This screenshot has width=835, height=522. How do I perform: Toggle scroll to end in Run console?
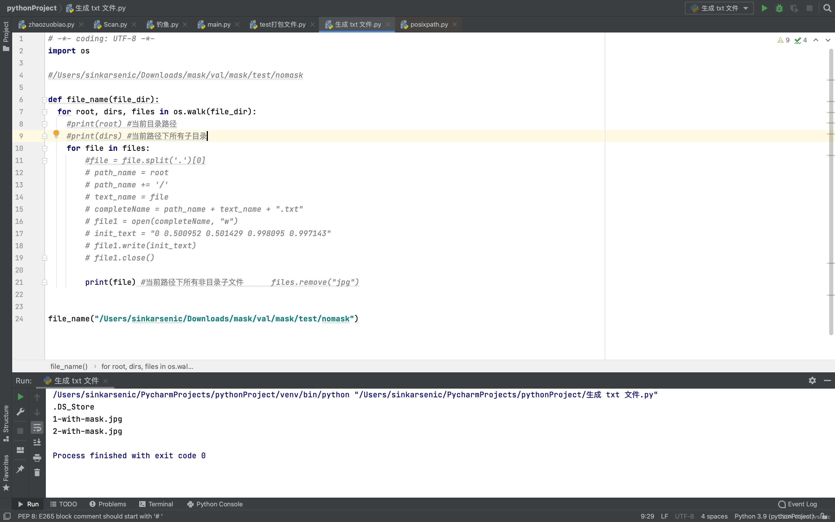click(x=37, y=442)
